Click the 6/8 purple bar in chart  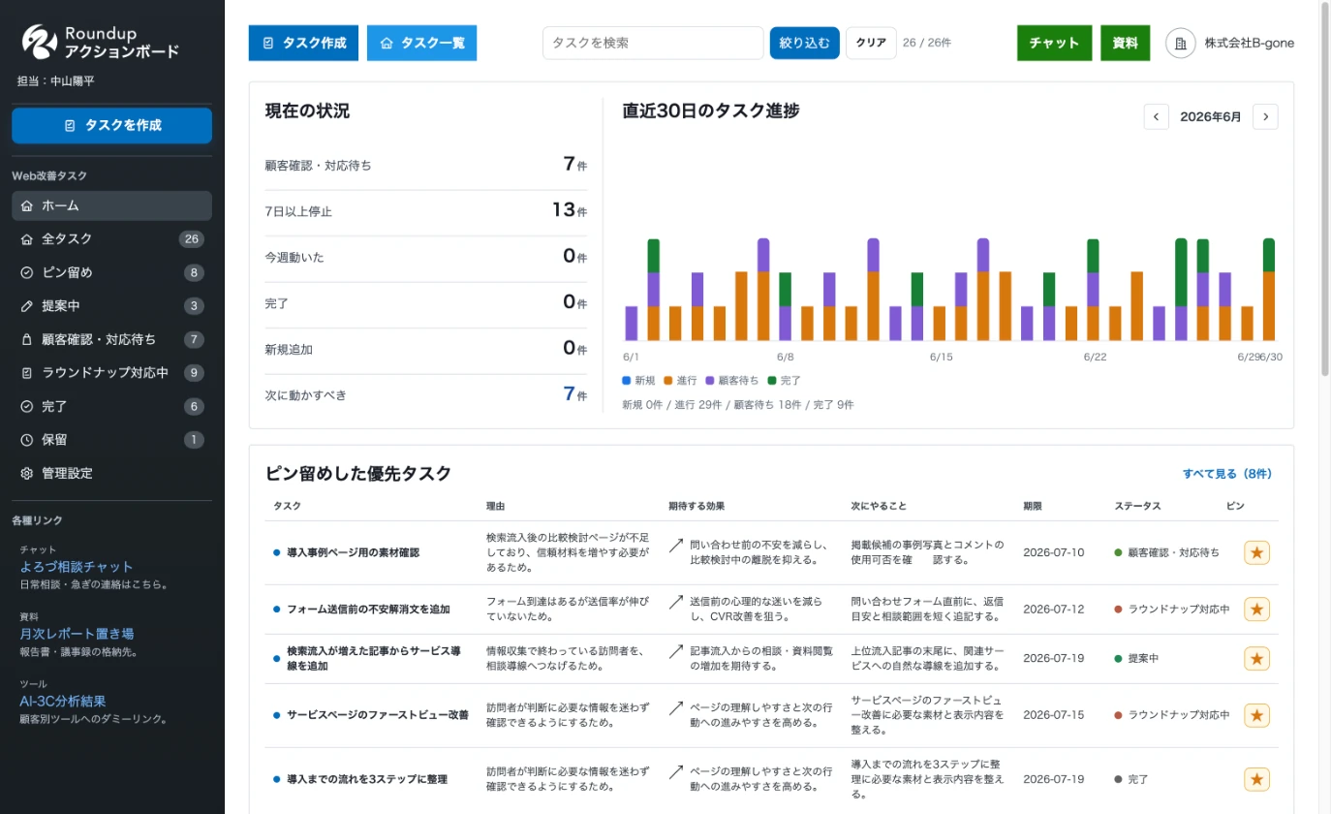coord(786,324)
